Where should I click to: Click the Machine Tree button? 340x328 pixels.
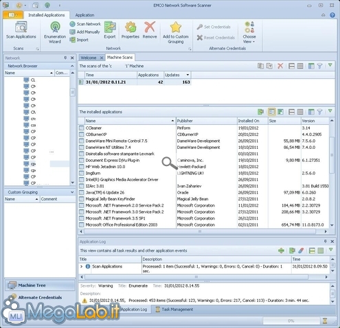click(40, 285)
